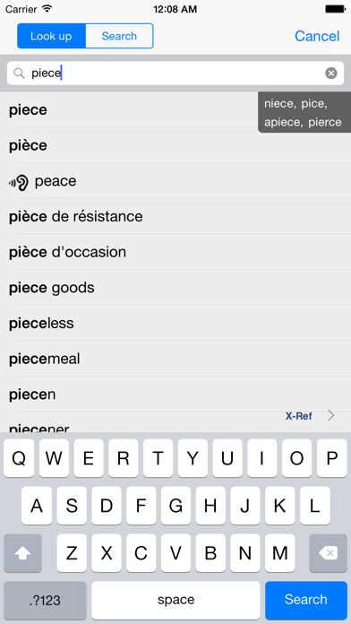Select the first piece entry
Image resolution: width=351 pixels, height=624 pixels.
tap(175, 110)
